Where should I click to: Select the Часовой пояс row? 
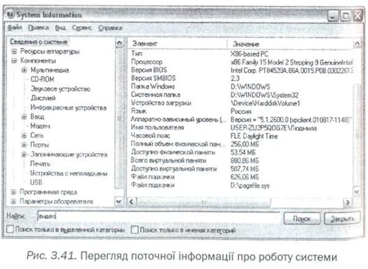242,136
